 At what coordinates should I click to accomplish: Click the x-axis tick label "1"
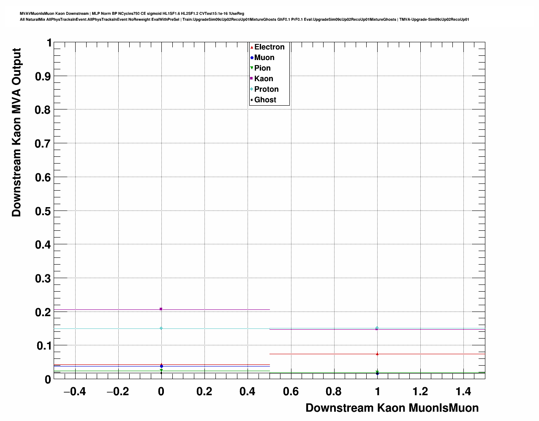[377, 392]
